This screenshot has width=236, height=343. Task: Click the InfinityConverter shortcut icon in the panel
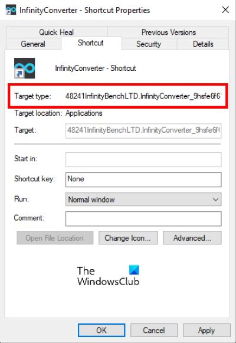point(24,68)
